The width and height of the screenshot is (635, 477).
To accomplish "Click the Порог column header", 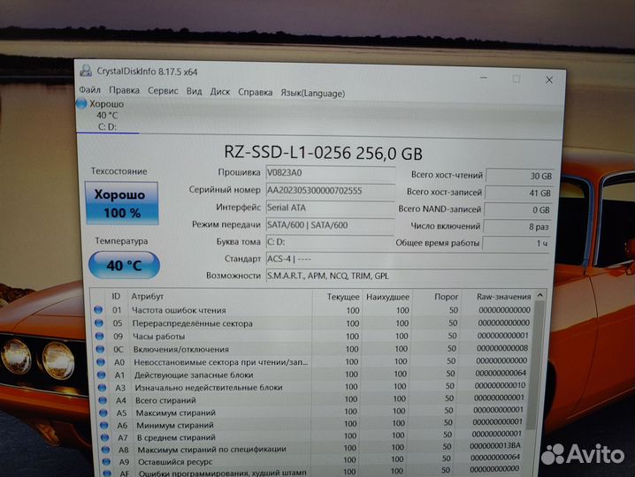I will [x=446, y=297].
